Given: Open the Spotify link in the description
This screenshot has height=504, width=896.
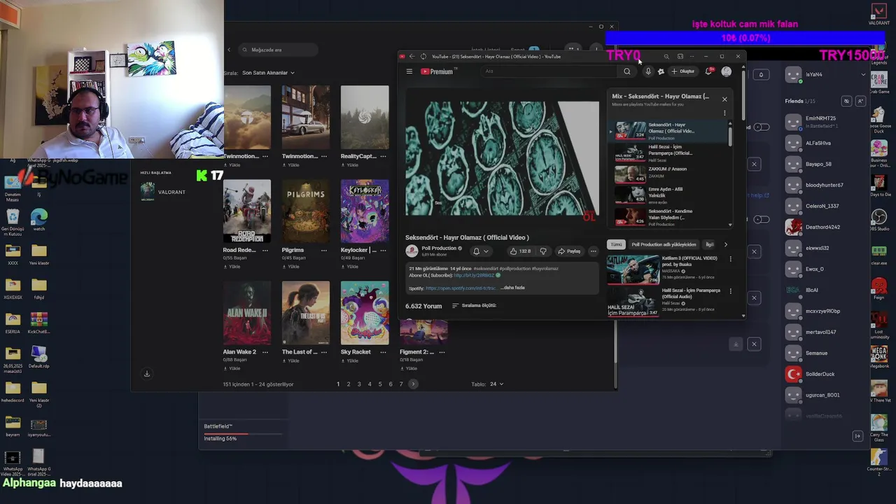Looking at the screenshot, I should pos(461,288).
